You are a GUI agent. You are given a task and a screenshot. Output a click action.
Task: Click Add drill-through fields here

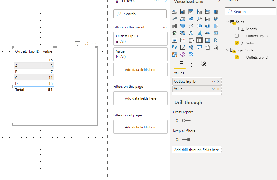[x=196, y=150]
